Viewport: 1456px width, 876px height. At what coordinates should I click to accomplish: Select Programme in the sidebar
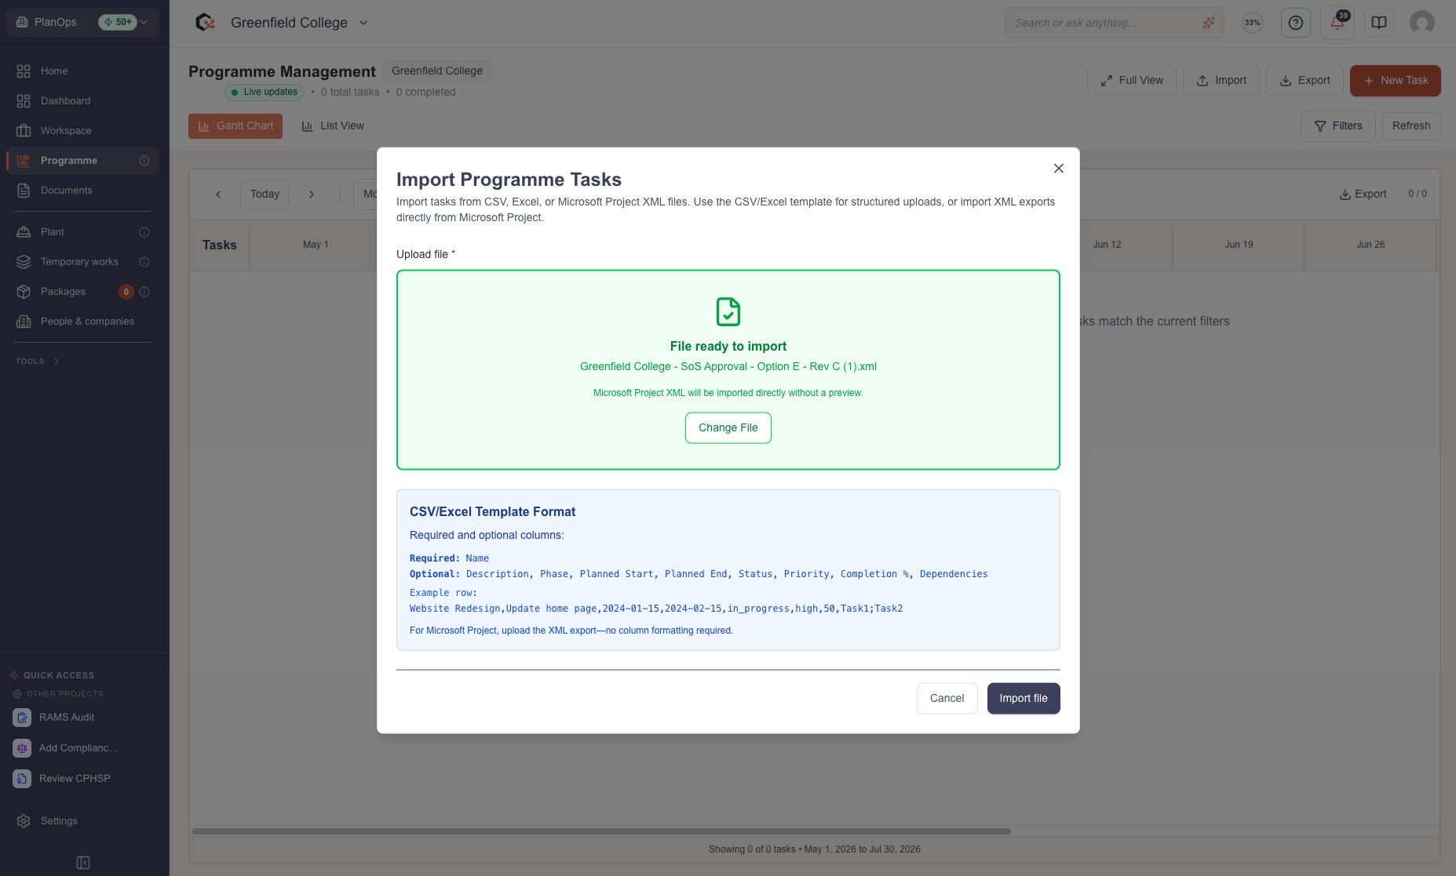82,160
